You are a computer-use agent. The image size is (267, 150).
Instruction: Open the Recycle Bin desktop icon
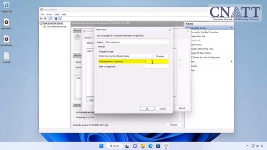click(7, 7)
